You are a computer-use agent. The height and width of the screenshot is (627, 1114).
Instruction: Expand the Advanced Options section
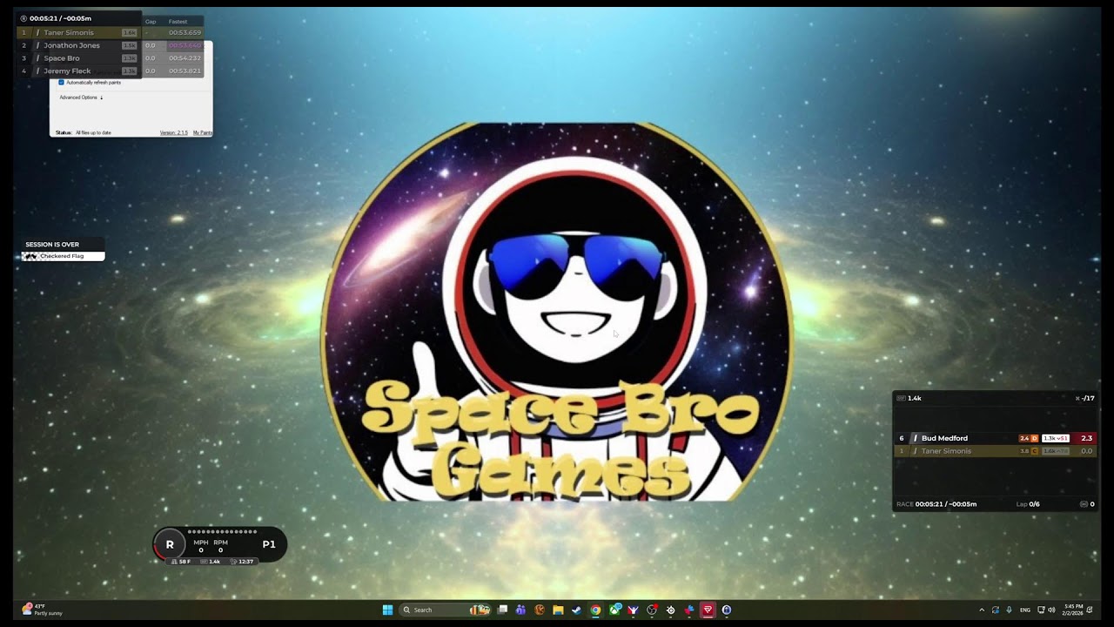pos(81,98)
